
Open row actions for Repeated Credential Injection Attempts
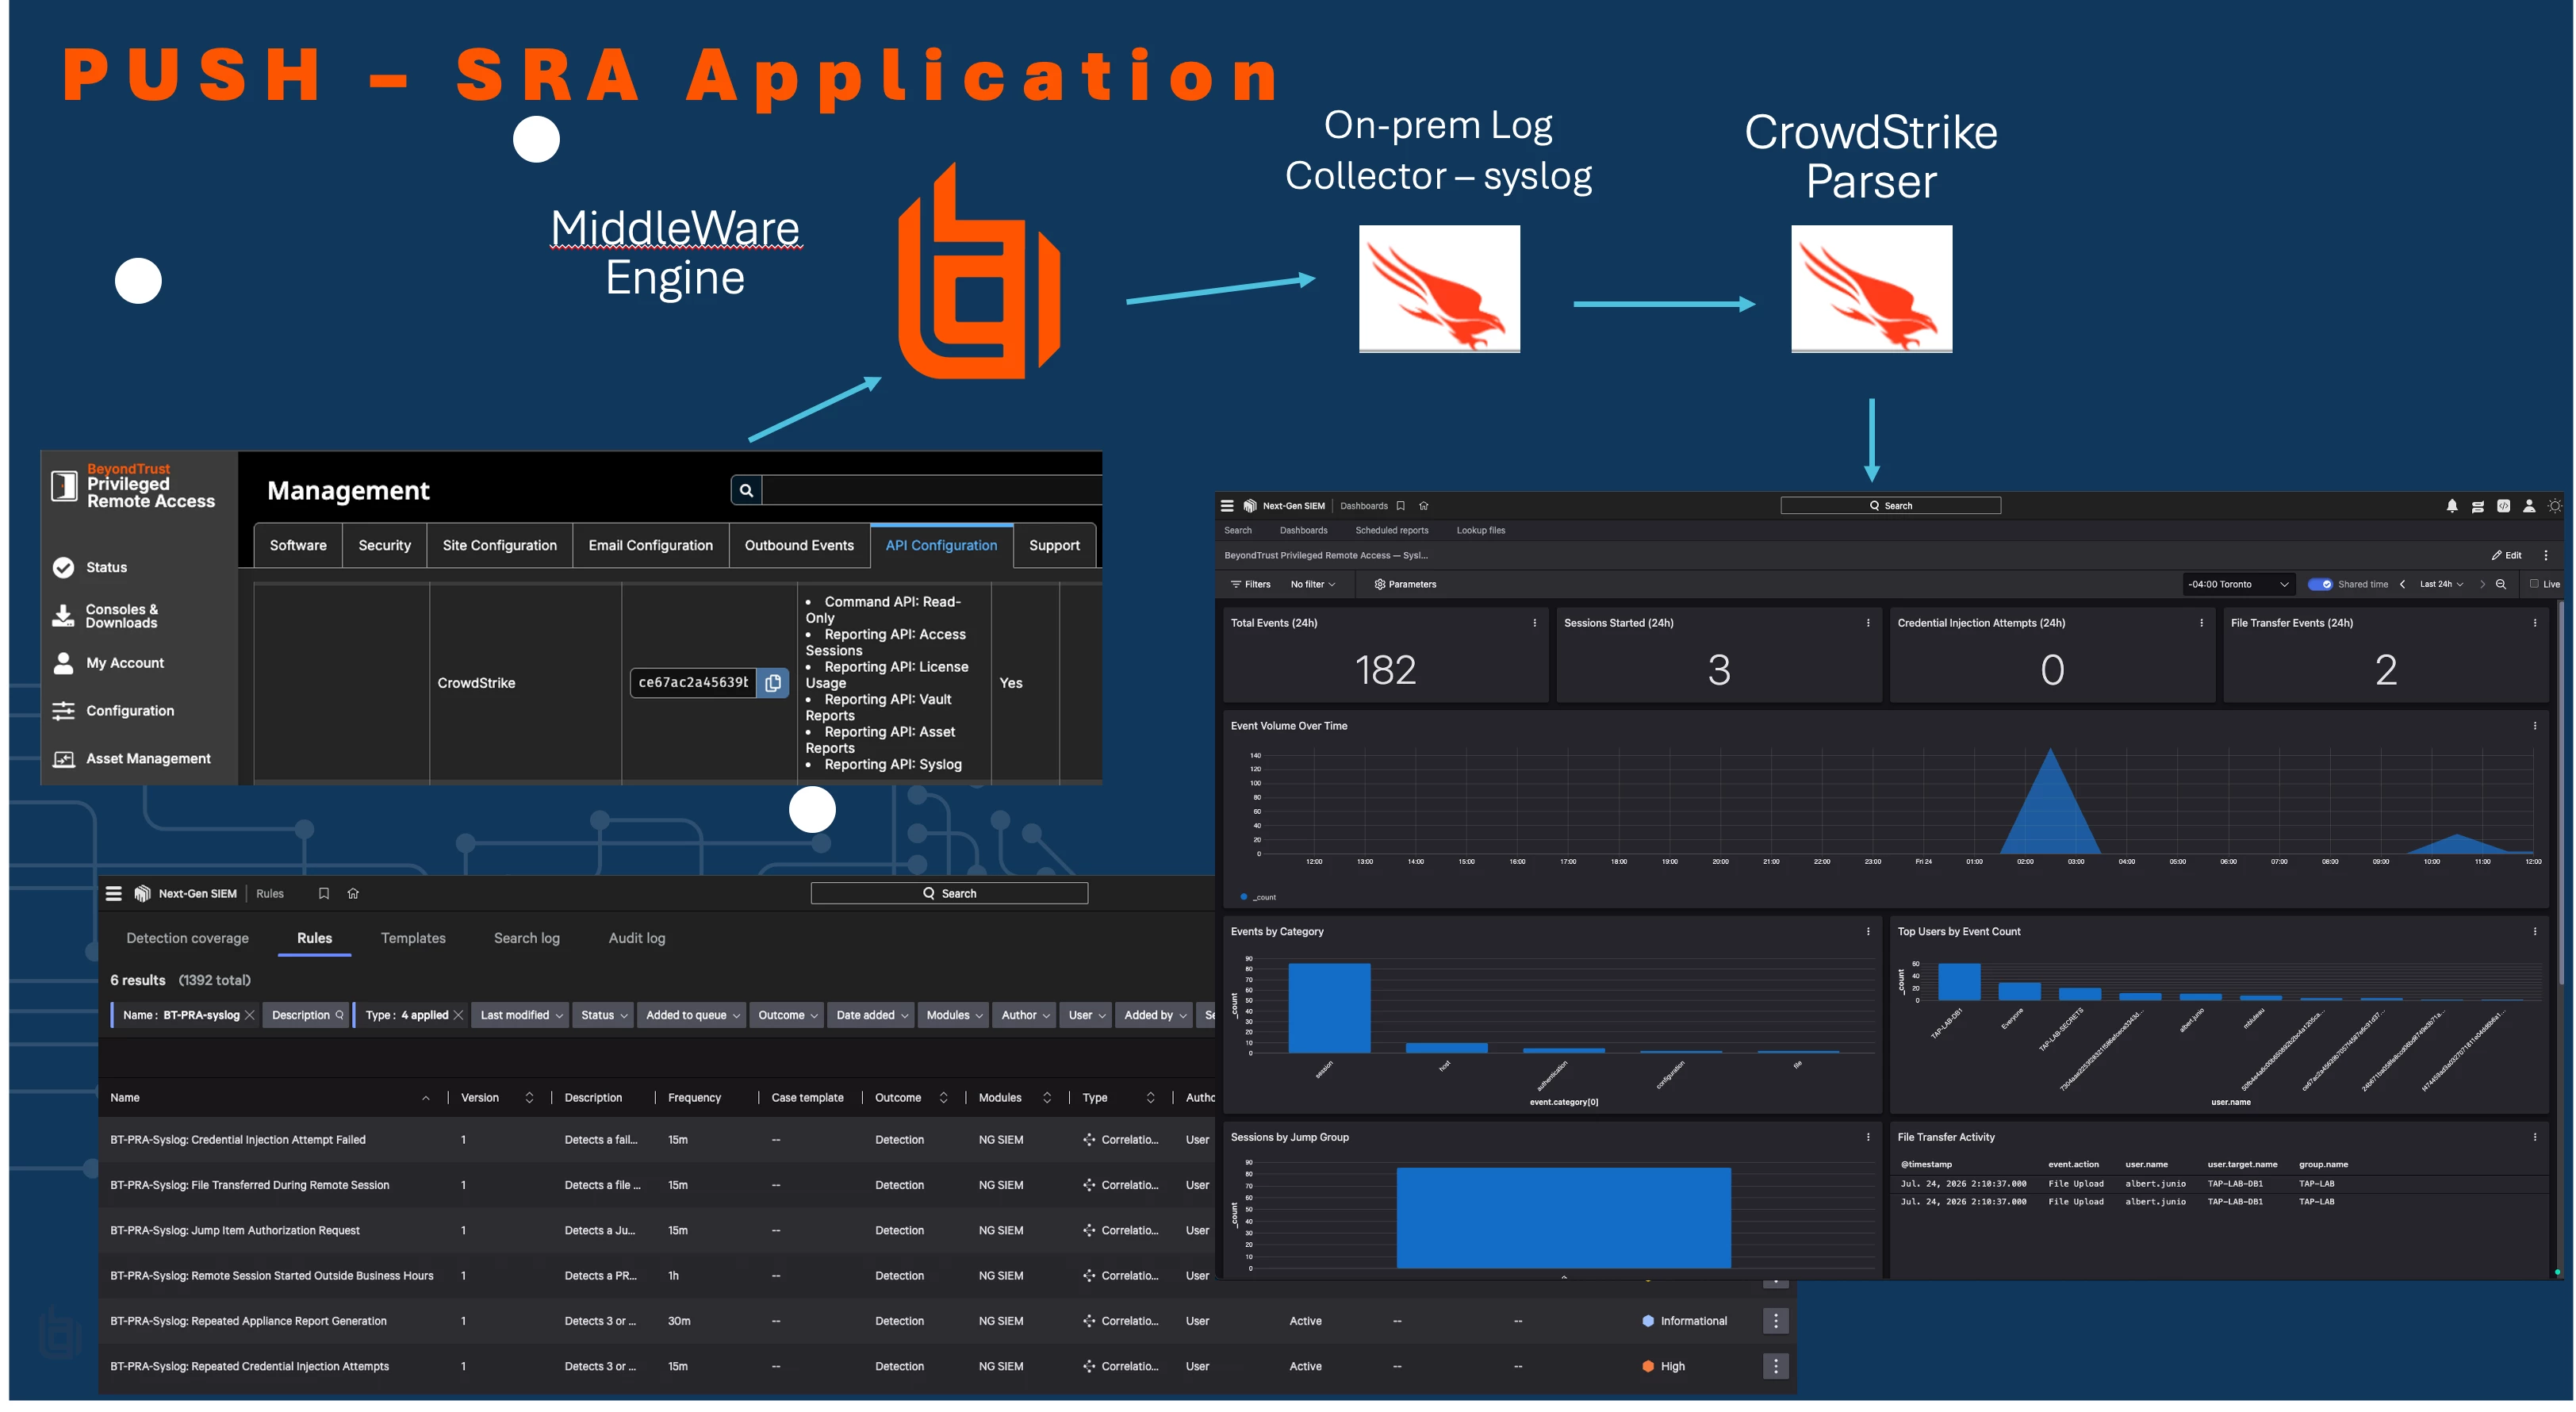point(1776,1366)
